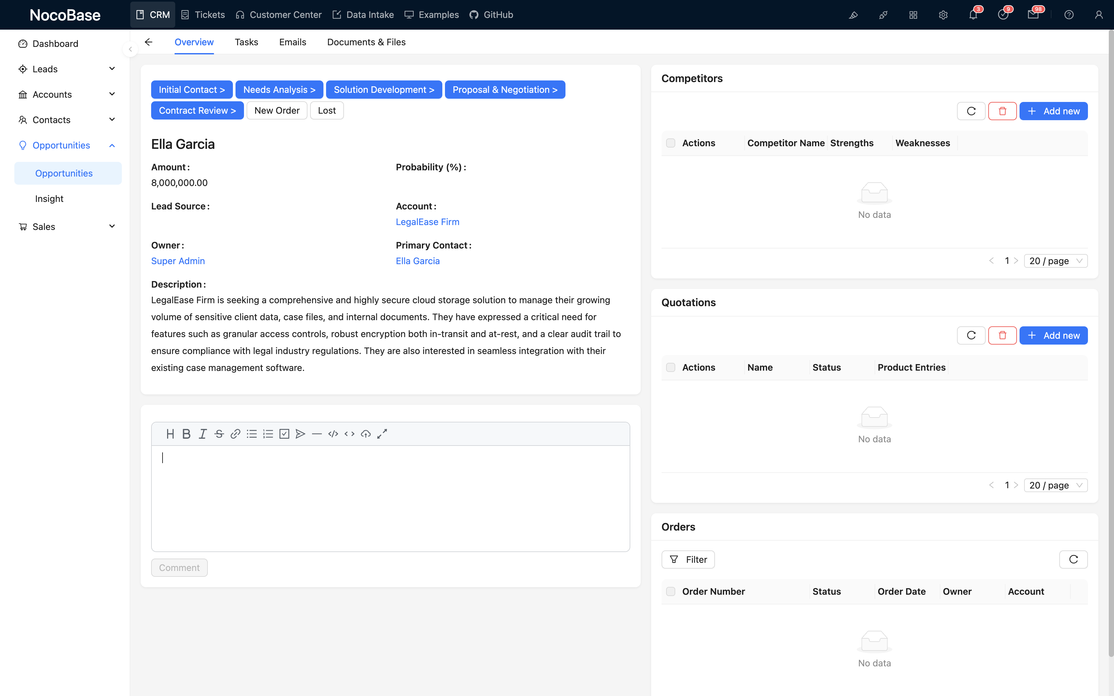
Task: Select the delete icon in the Quotations panel
Action: [x=1003, y=335]
